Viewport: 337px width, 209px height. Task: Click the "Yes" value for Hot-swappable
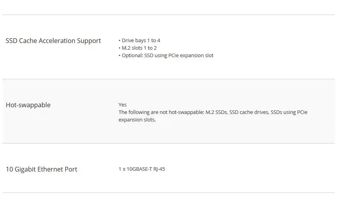(122, 104)
